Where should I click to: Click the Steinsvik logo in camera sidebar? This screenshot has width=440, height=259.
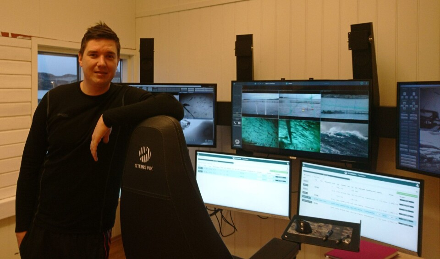coord(237,142)
